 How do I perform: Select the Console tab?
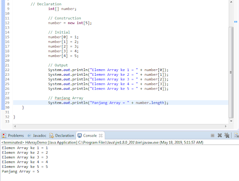[90, 136]
